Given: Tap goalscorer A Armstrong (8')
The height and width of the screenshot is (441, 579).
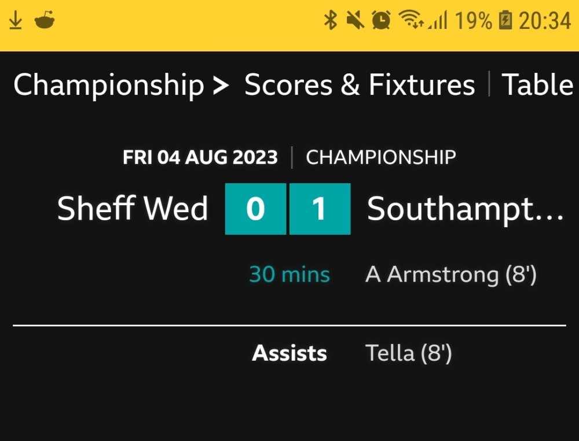Looking at the screenshot, I should tap(451, 275).
